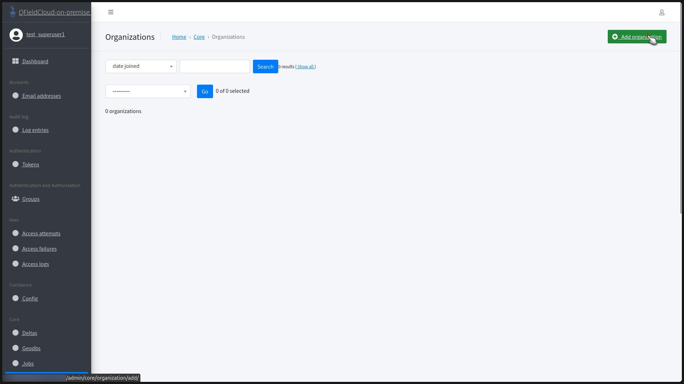Click the hamburger sidebar toggle icon

click(111, 12)
